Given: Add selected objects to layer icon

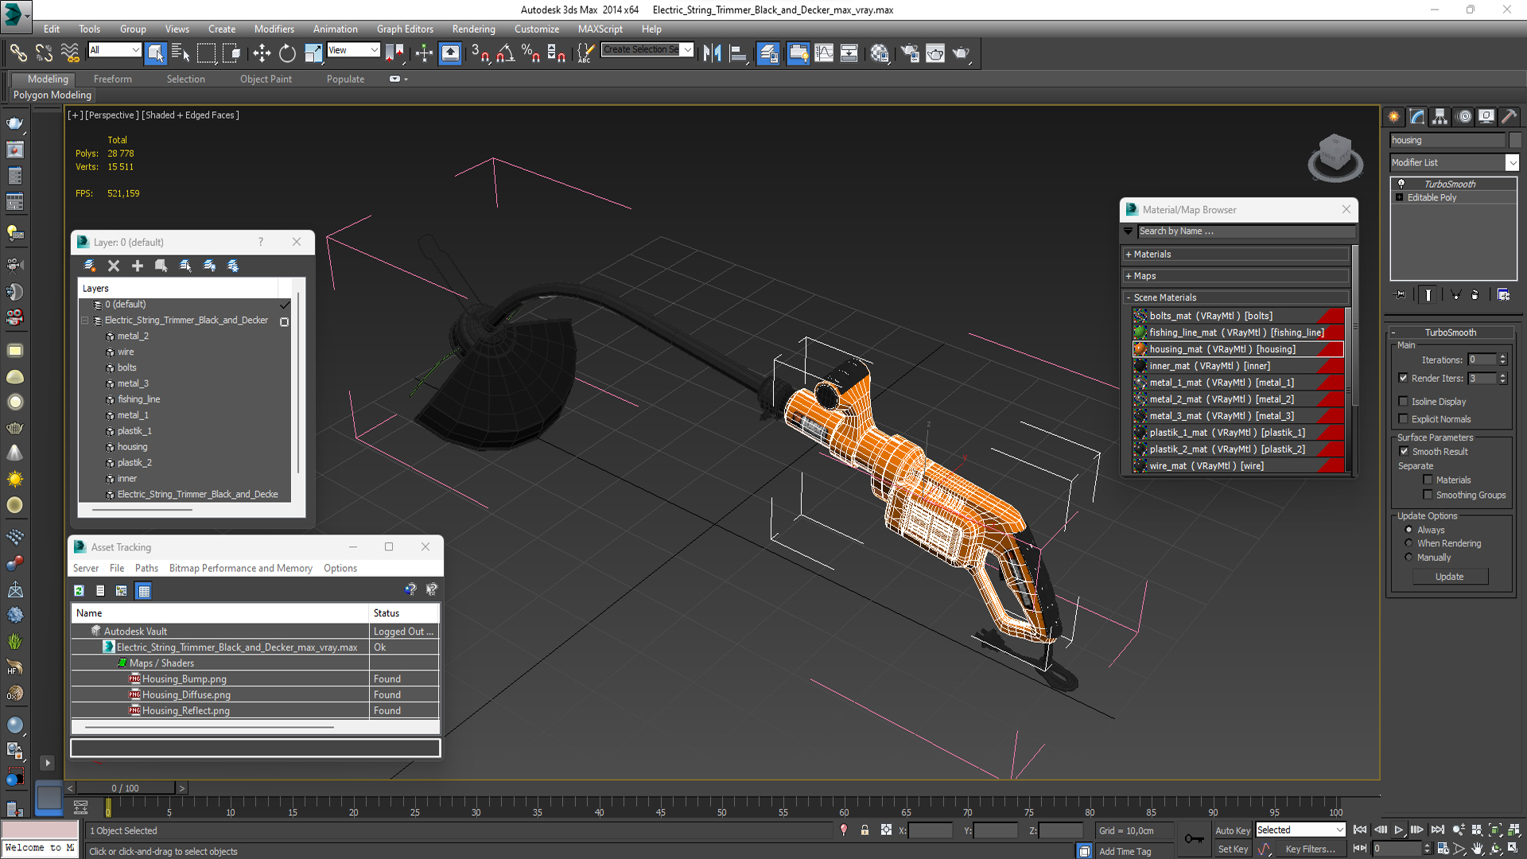Looking at the screenshot, I should click(138, 266).
